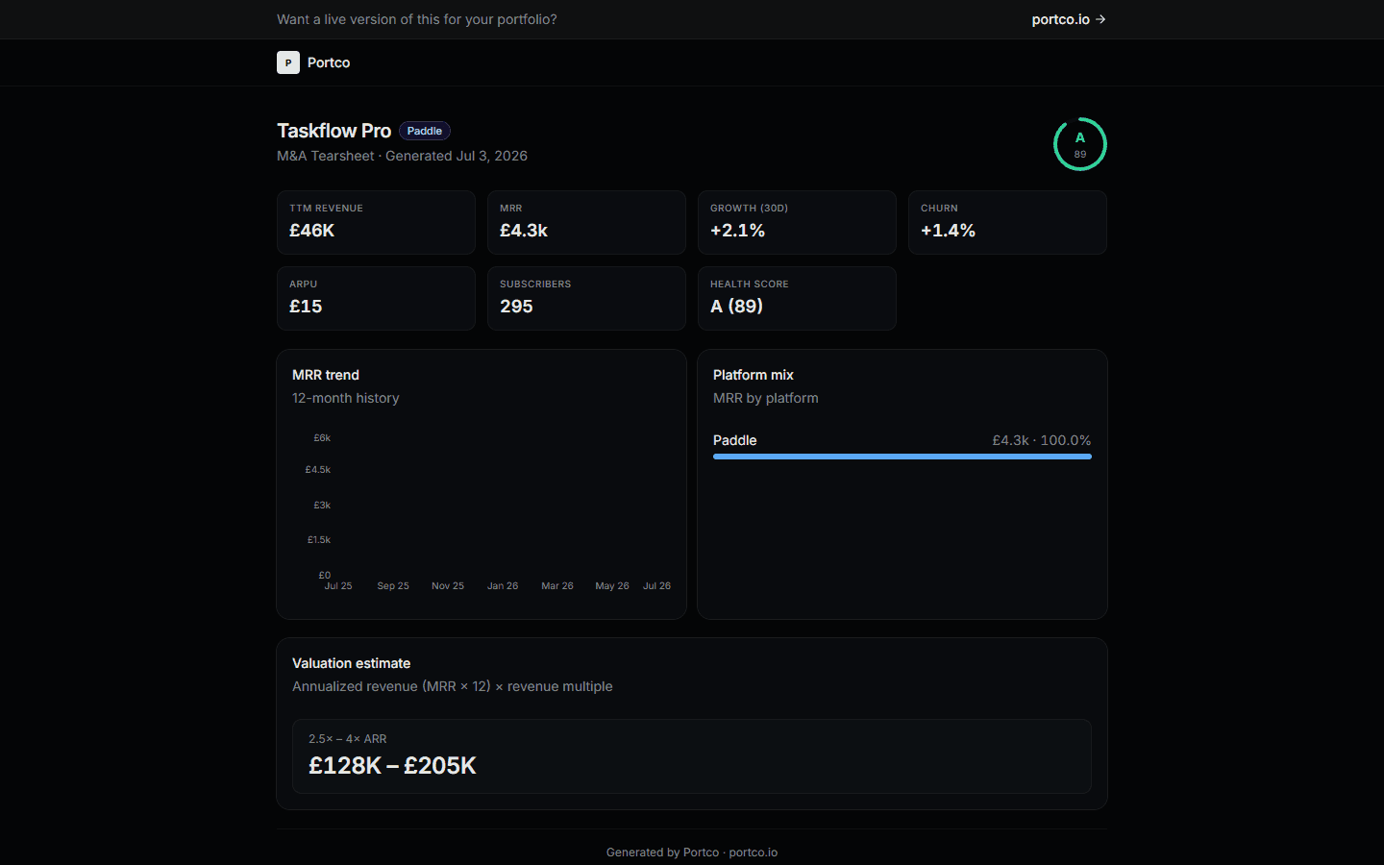1384x865 pixels.
Task: Select the Subscribers 295 card
Action: tap(586, 298)
